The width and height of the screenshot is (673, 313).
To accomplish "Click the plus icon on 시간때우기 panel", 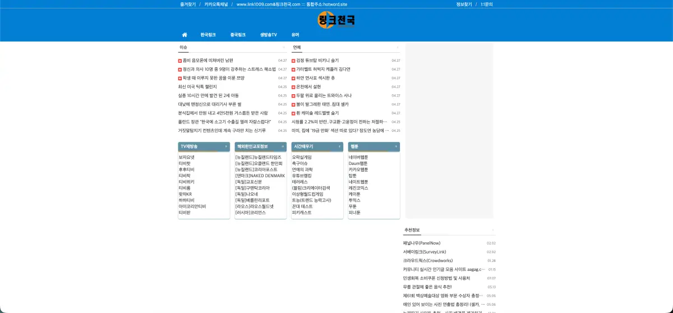I will pos(340,146).
